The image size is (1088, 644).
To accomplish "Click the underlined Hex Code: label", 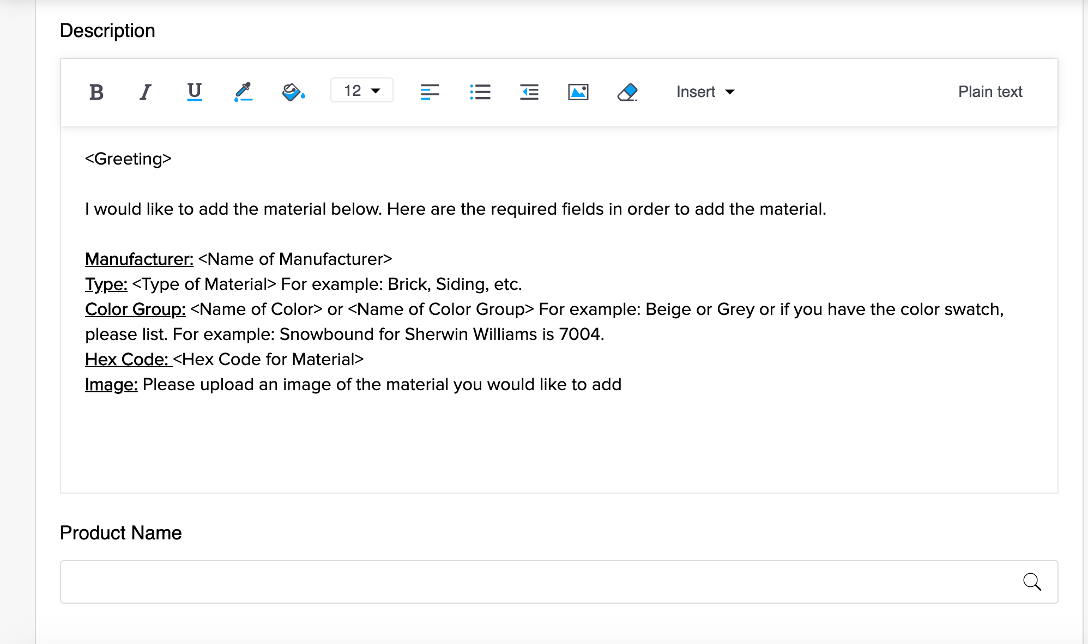I will click(x=127, y=360).
